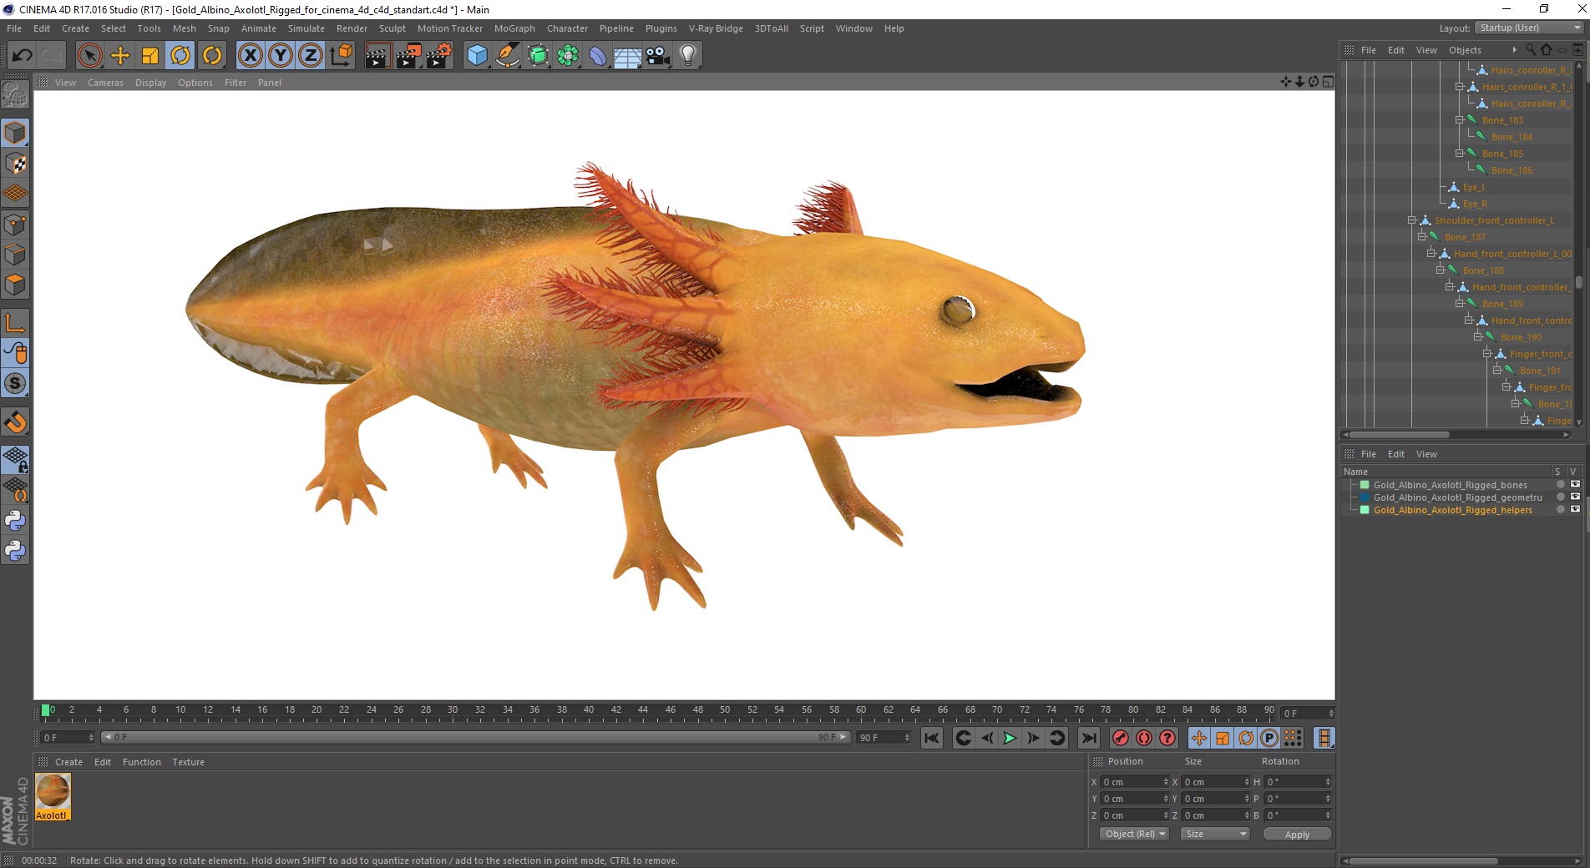1590x868 pixels.
Task: Enable Axis mode tool
Action: (15, 323)
